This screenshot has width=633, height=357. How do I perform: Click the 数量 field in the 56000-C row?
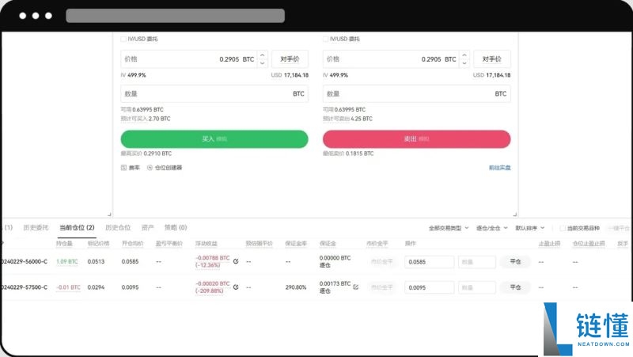point(477,262)
